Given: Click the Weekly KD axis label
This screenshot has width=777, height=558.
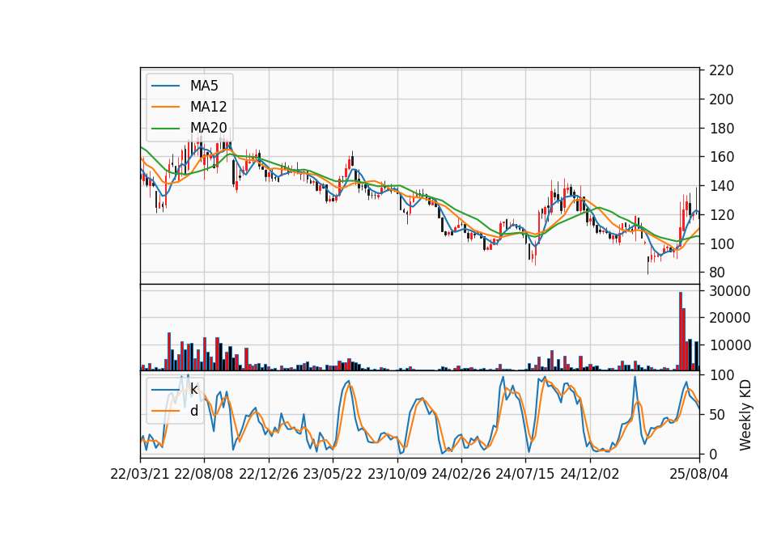Looking at the screenshot, I should [x=745, y=415].
